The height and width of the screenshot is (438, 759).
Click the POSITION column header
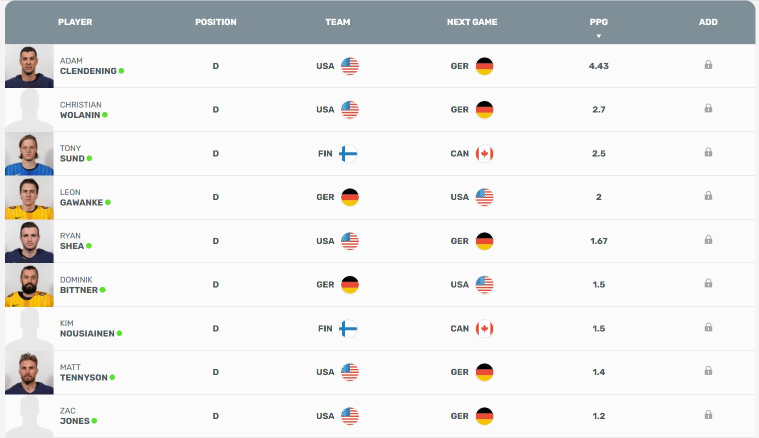(216, 22)
